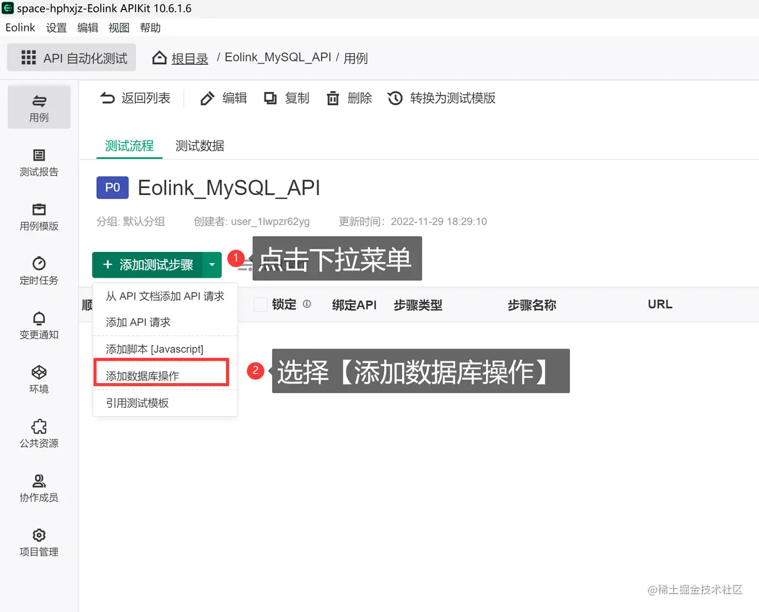Click the Eolink app logo in the title bar
Screen dimensions: 759x612
pyautogui.click(x=8, y=8)
